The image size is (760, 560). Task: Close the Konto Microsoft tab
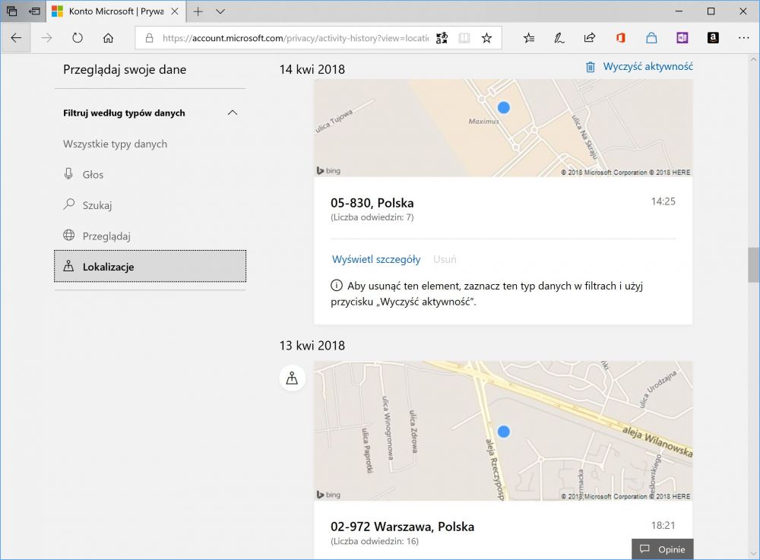pyautogui.click(x=176, y=11)
